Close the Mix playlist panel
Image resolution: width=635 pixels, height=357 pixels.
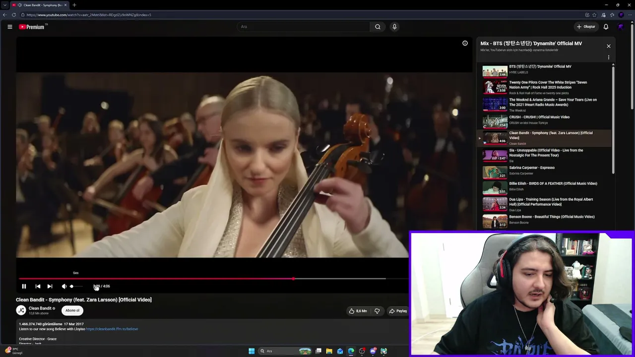(x=609, y=46)
